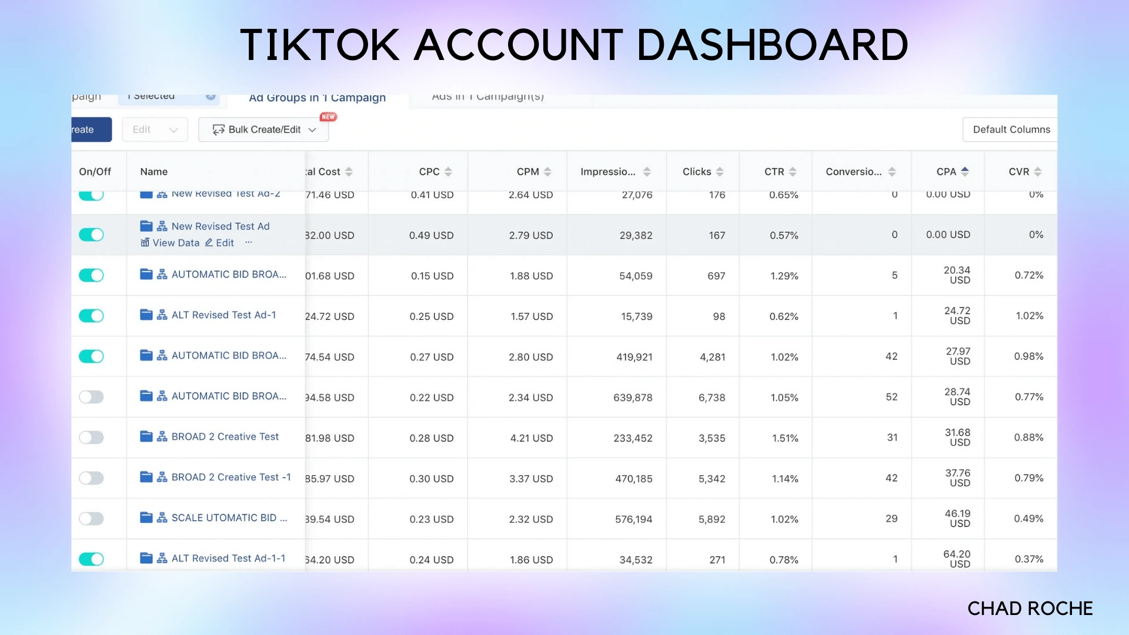Viewport: 1129px width, 635px height.
Task: Click the Clicks column sort icon
Action: 720,172
